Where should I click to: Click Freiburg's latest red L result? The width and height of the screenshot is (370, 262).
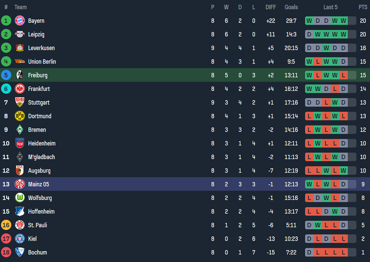pos(343,75)
